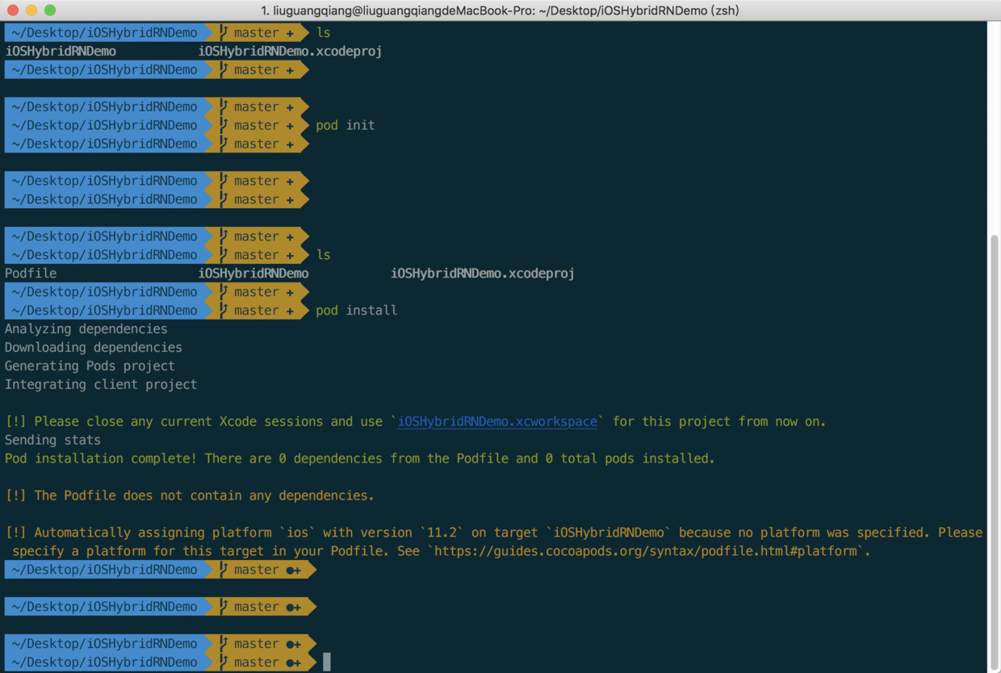The width and height of the screenshot is (1001, 673).
Task: Click the bold iOSHybridRNDemo folder in first listing
Action: pos(61,51)
